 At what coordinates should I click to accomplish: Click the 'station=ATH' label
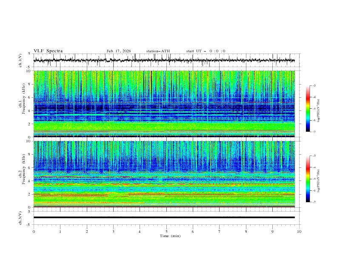tap(158, 51)
